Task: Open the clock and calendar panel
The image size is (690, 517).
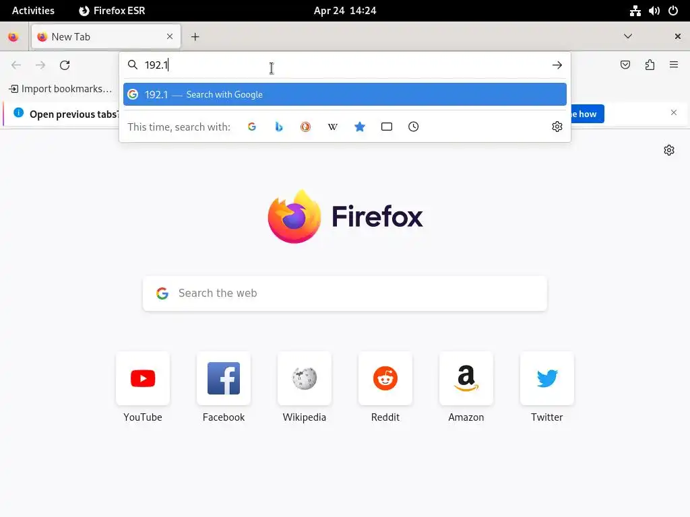Action: click(345, 11)
